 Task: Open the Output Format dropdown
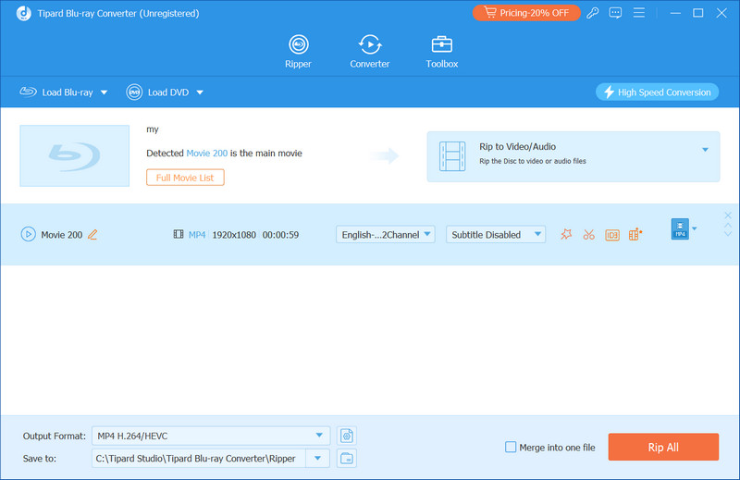point(211,436)
